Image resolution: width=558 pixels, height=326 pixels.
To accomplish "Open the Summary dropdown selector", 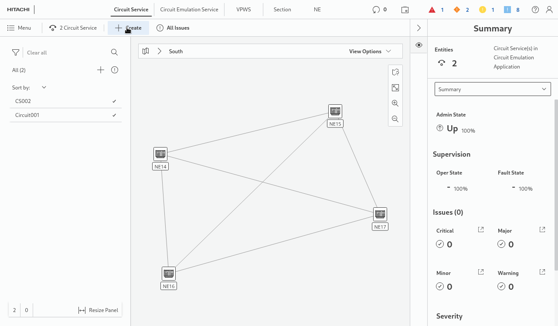I will 493,89.
